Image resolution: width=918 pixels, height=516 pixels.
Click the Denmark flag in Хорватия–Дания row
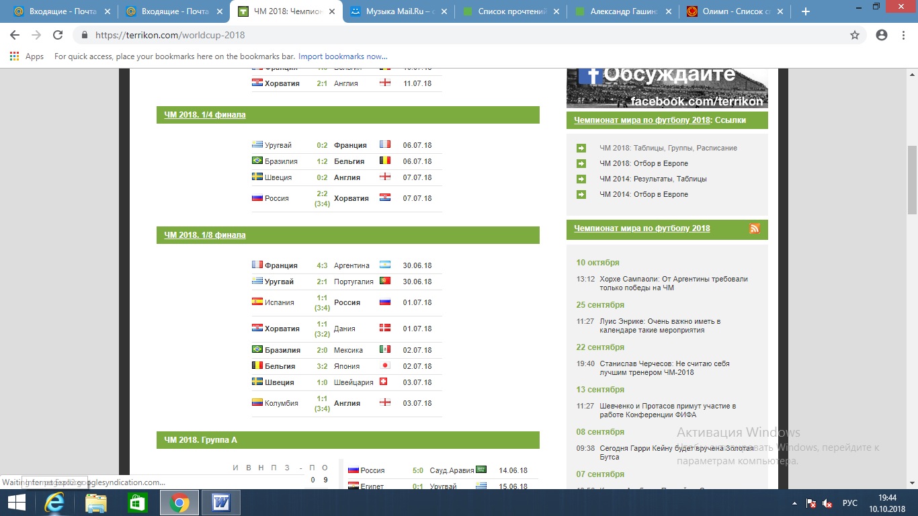click(x=384, y=328)
